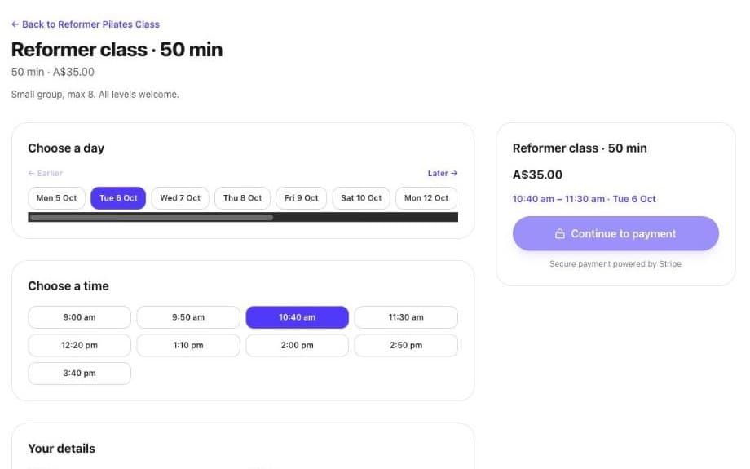Select the 9:00 am time slot
This screenshot has height=469, width=750.
coord(79,317)
